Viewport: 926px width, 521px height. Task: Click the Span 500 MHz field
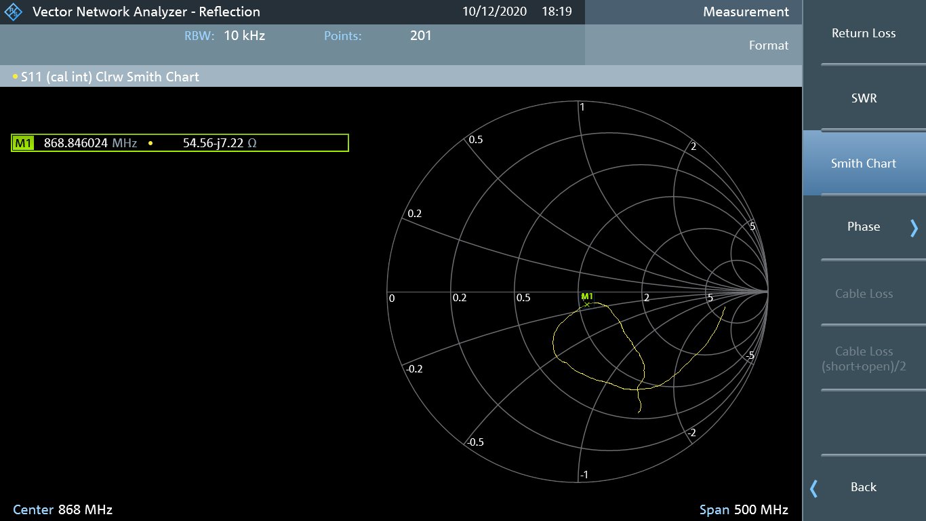coord(743,509)
